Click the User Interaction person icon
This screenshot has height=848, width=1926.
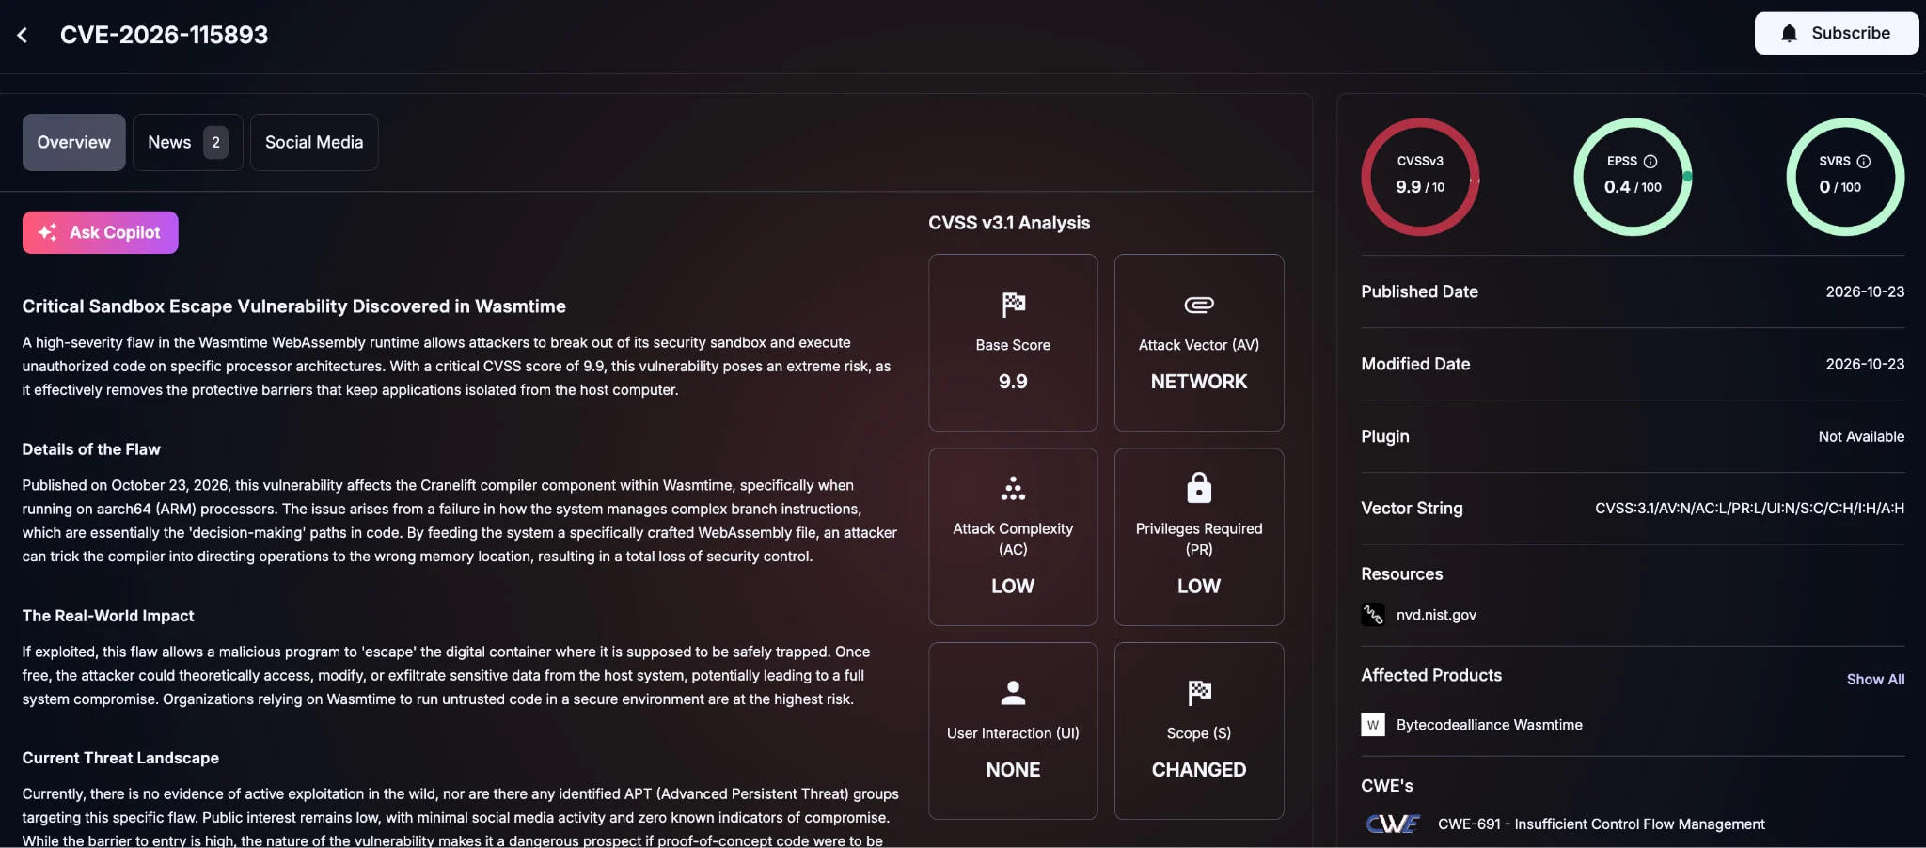pyautogui.click(x=1013, y=693)
